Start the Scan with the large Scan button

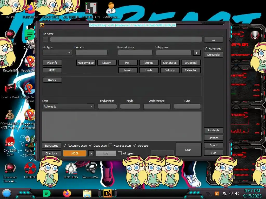(x=188, y=150)
